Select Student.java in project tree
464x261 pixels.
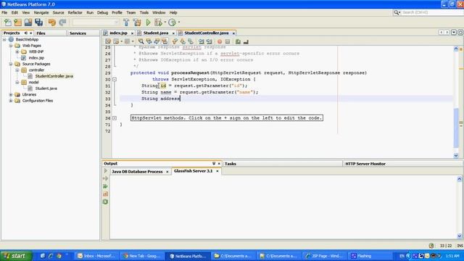[46, 88]
